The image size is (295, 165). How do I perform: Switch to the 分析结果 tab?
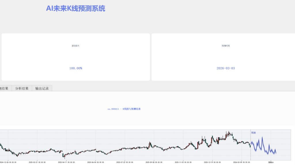point(22,88)
